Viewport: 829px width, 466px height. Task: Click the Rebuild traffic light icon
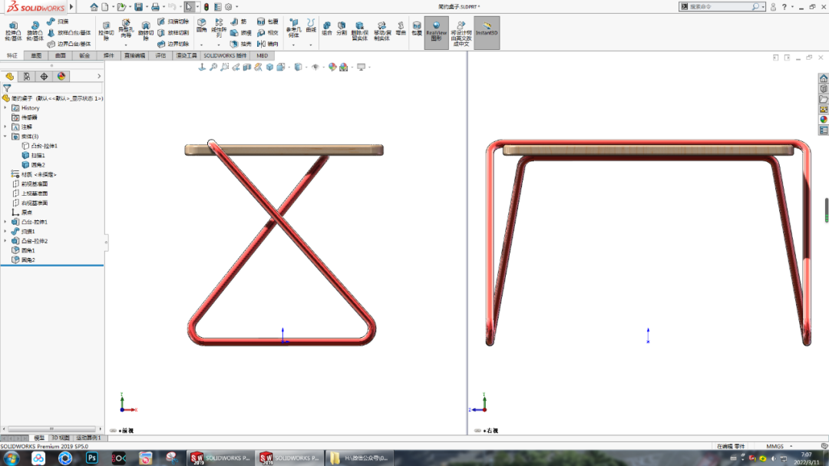206,7
